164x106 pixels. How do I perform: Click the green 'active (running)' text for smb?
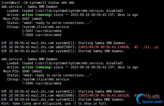37,15
